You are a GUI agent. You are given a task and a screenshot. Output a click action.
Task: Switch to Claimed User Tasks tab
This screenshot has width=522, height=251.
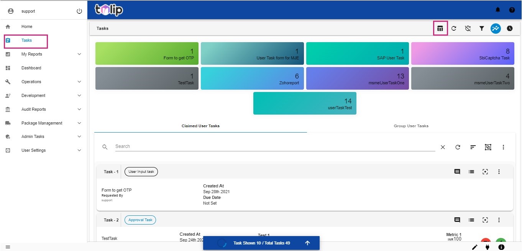(200, 126)
